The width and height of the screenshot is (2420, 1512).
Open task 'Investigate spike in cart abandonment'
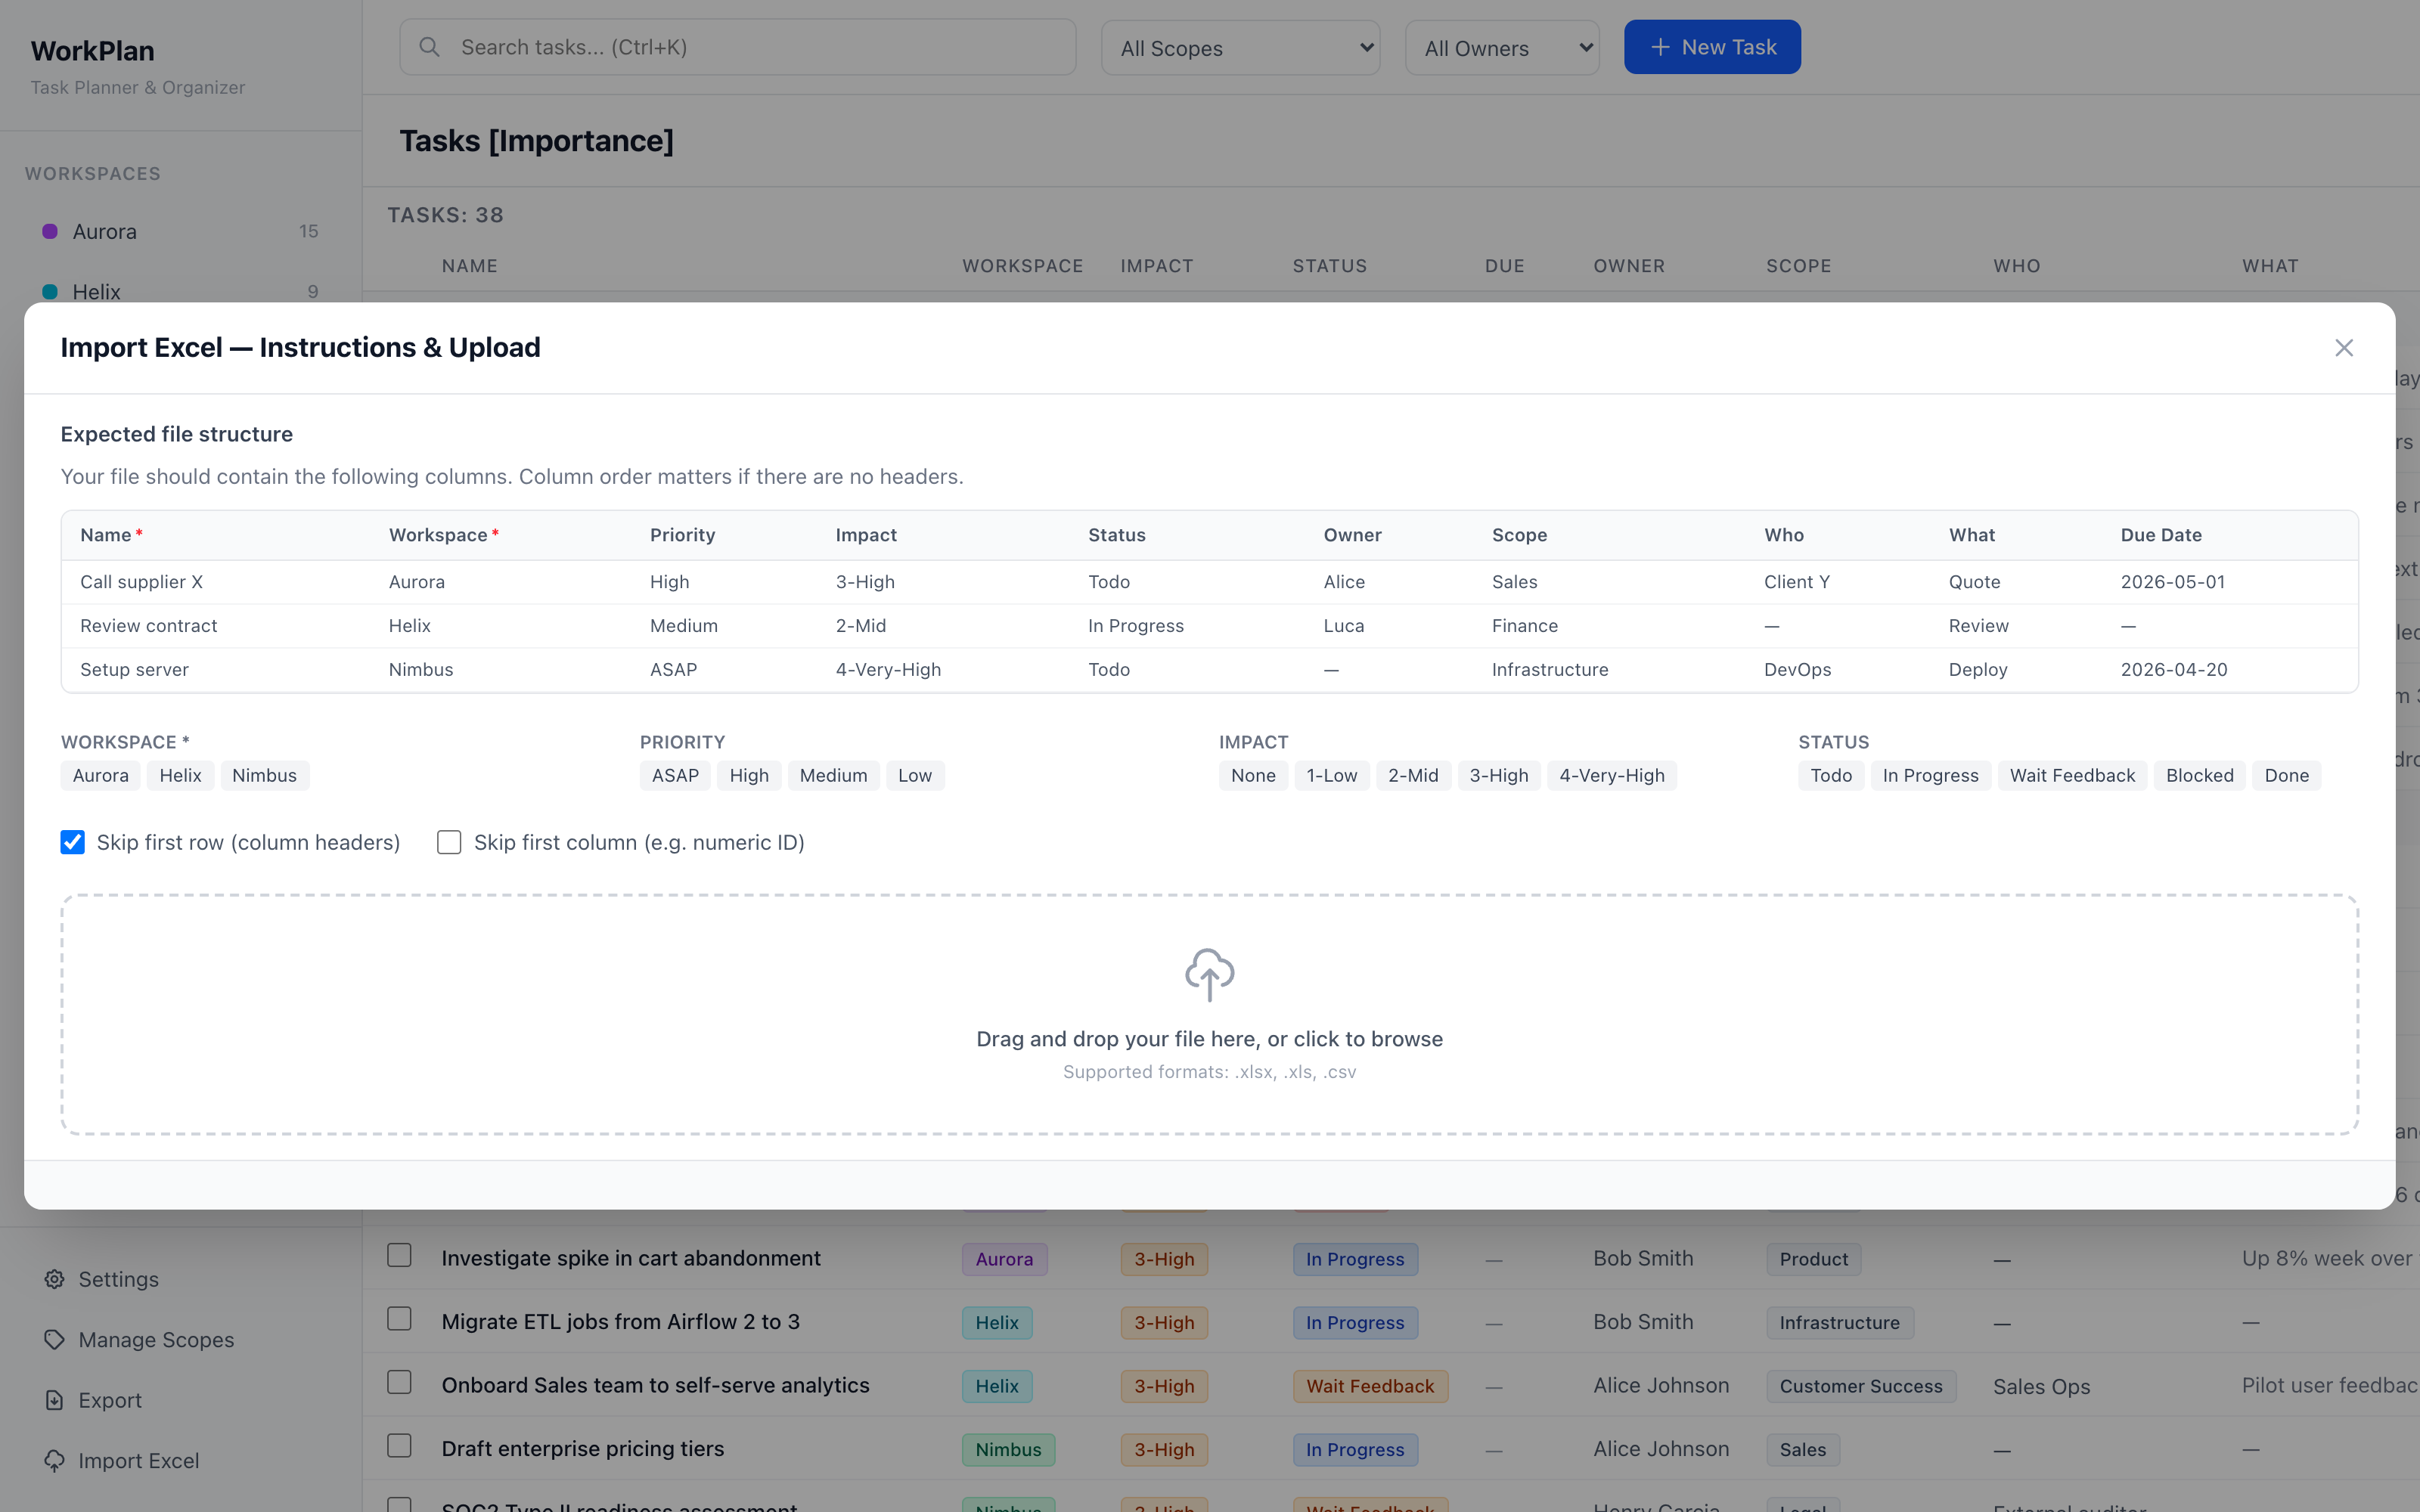point(631,1258)
